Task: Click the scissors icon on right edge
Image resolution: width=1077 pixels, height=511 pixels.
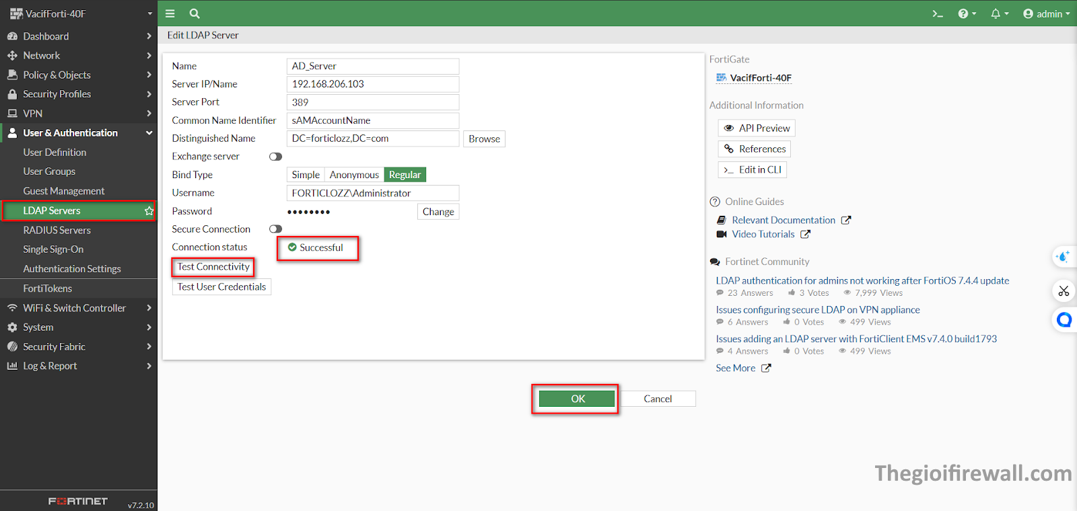Action: pos(1064,291)
